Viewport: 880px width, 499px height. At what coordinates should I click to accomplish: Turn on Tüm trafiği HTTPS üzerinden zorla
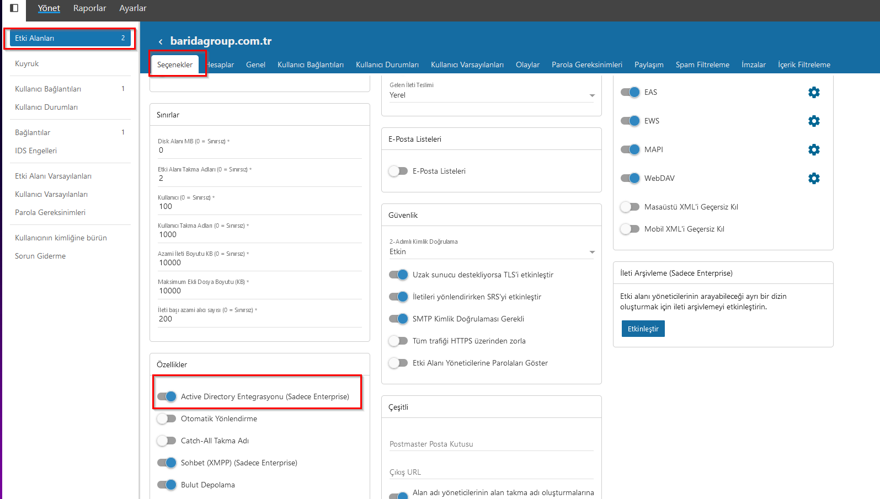397,341
